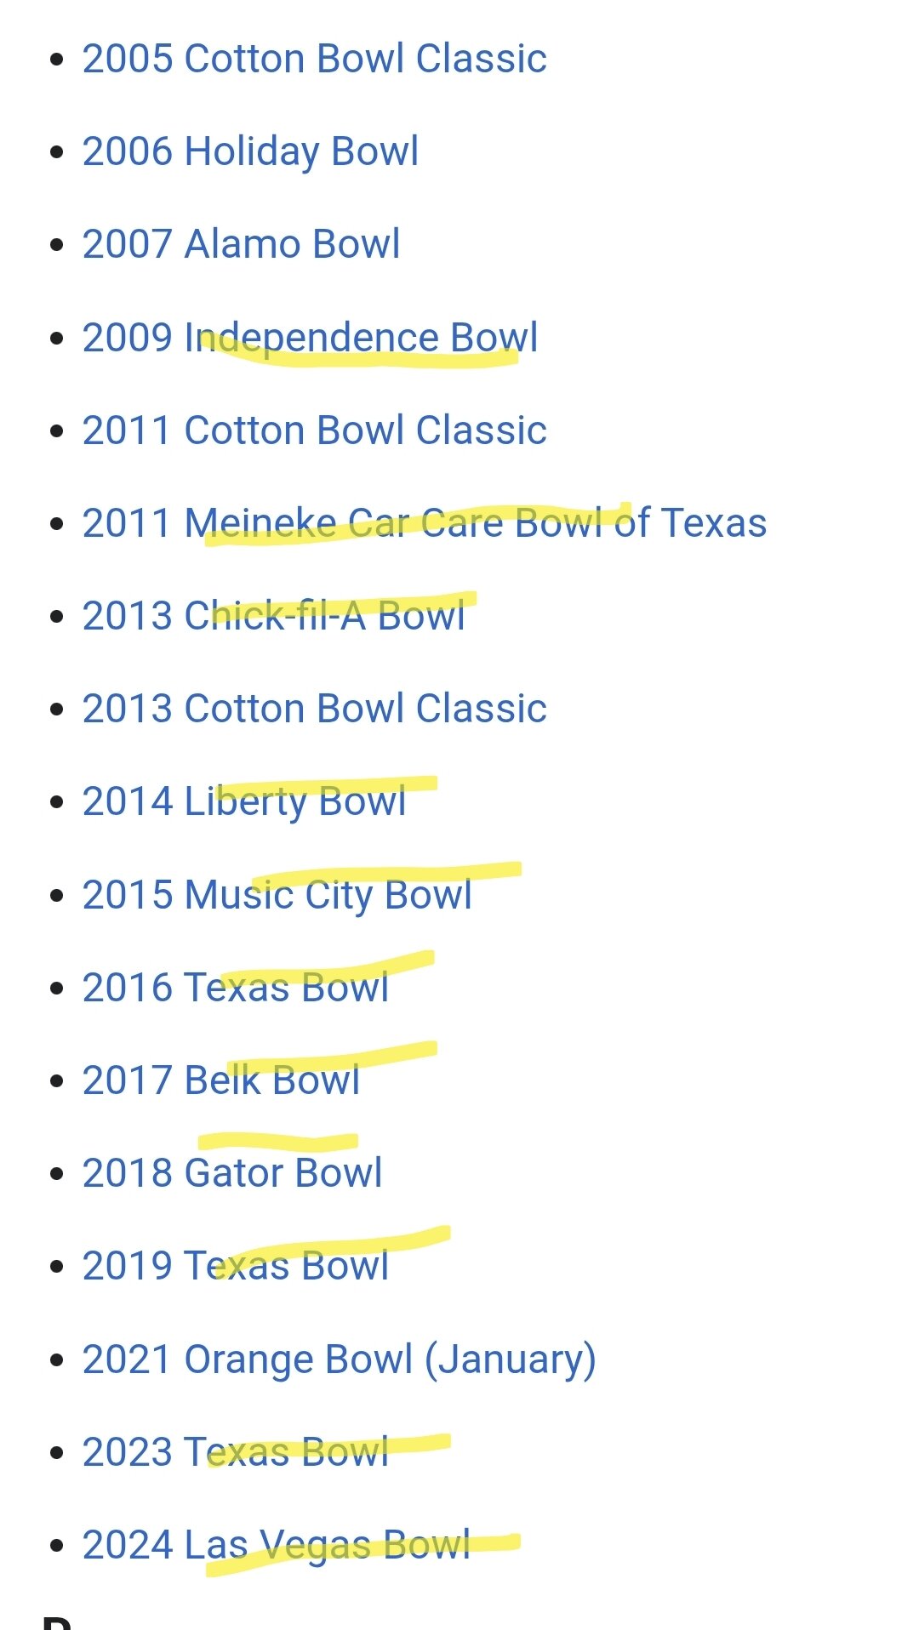Tap the 2013 Chick-fil-A Bowl link
Viewport: 919px width, 1630px height.
tap(273, 616)
